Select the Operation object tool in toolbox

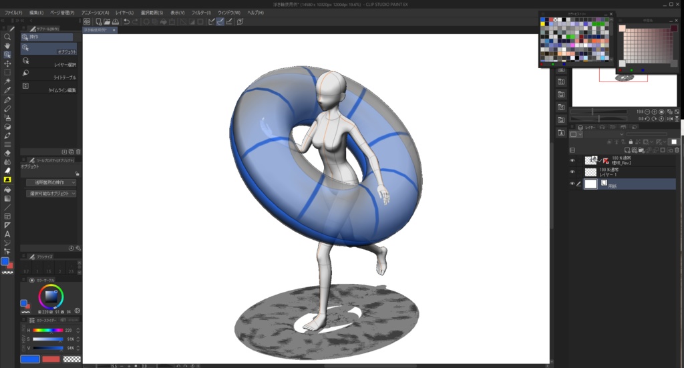click(x=7, y=55)
